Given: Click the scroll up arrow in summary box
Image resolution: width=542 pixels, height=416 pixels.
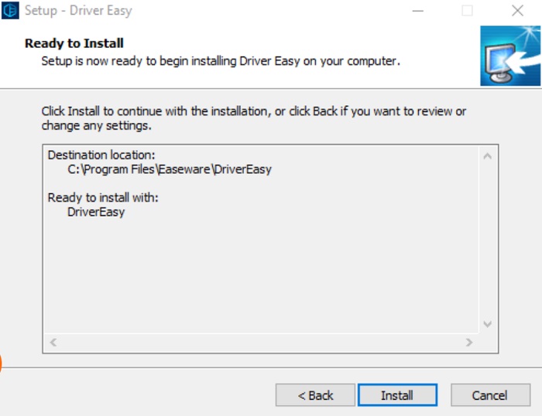Looking at the screenshot, I should tap(487, 156).
